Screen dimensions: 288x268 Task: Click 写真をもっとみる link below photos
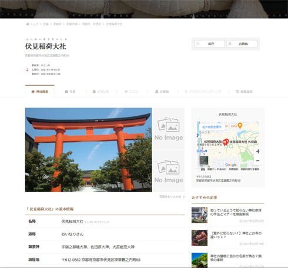[172, 196]
